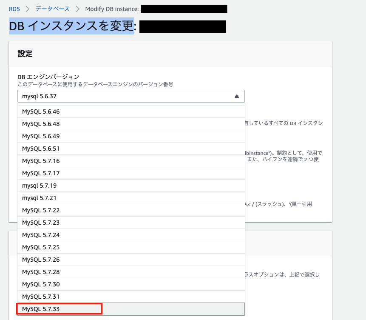Image resolution: width=366 pixels, height=320 pixels.
Task: Pick MySQL 5.7.28 from dropdown
Action: click(131, 272)
